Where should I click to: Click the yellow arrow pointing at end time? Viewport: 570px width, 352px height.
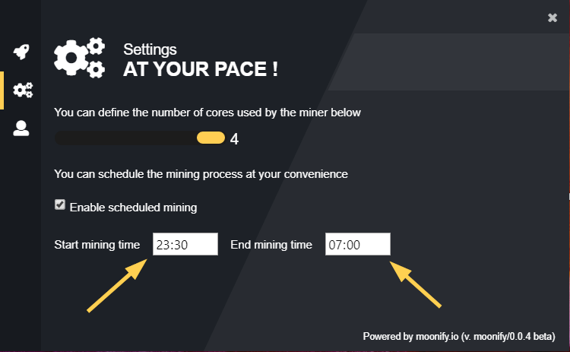pos(416,284)
